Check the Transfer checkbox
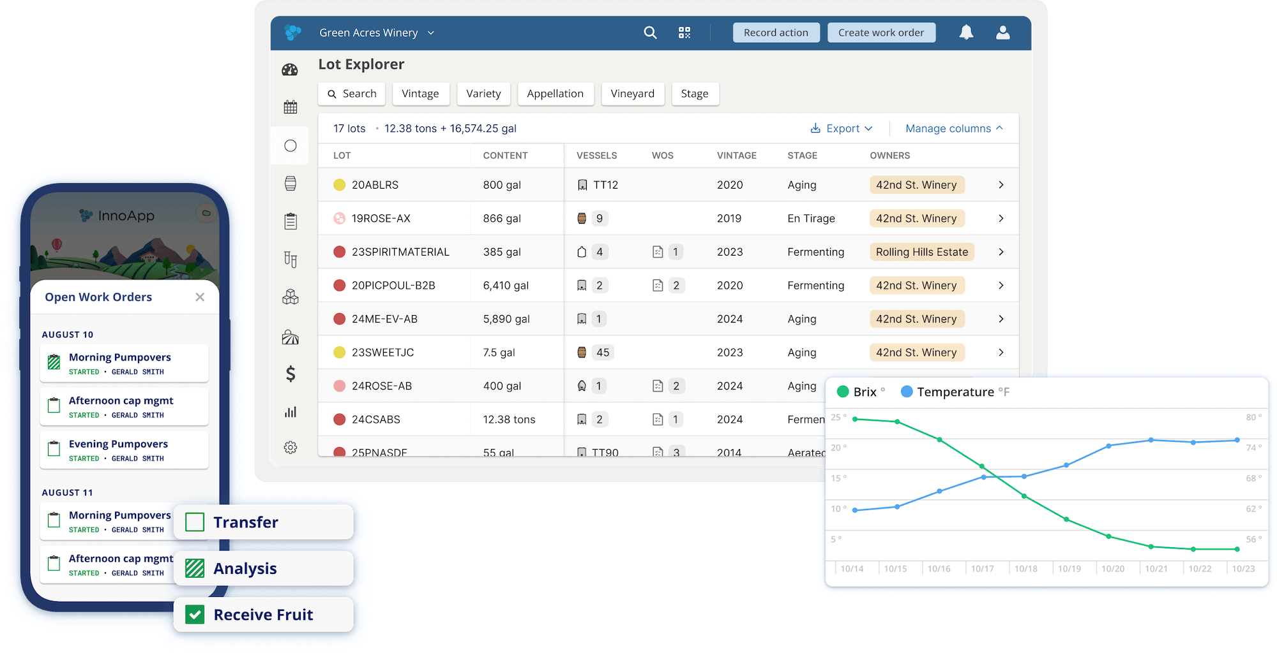Image resolution: width=1277 pixels, height=653 pixels. 195,522
